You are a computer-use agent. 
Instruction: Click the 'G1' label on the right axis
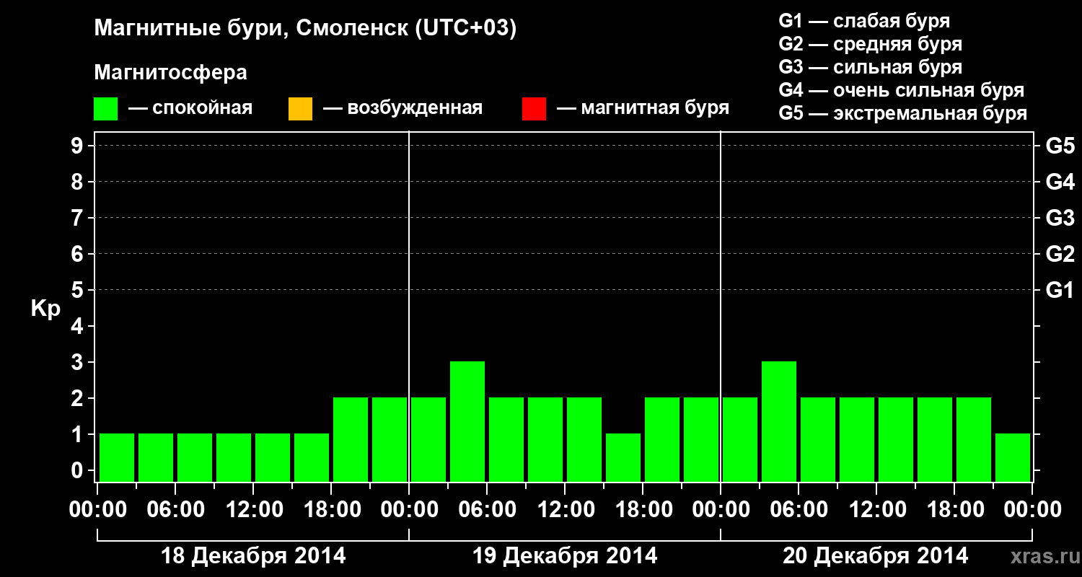[1060, 290]
